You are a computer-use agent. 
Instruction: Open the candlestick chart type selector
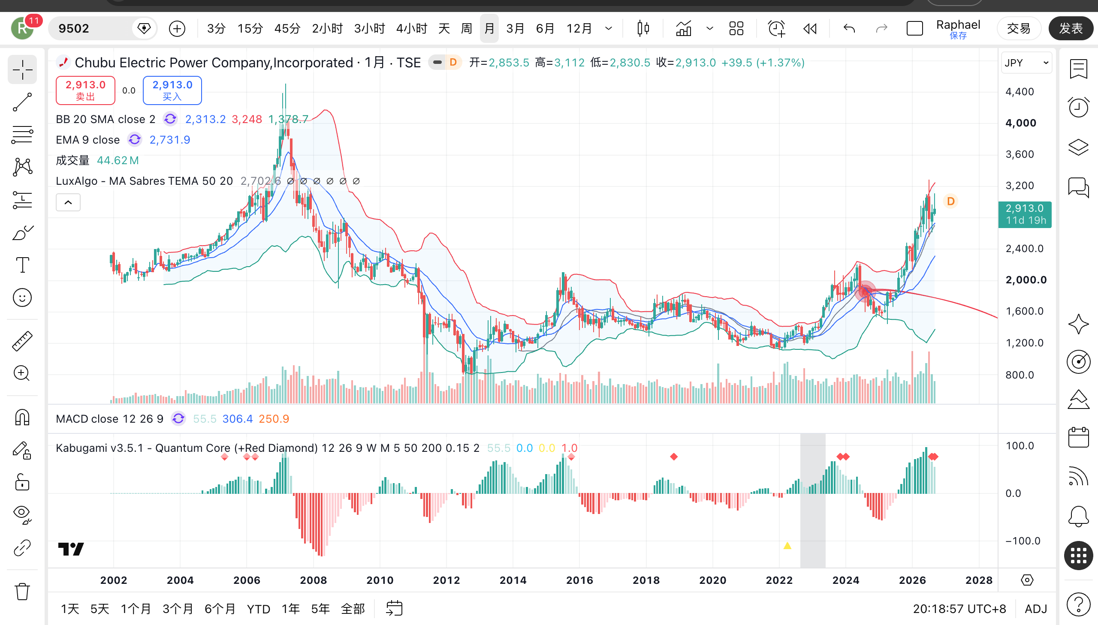(643, 29)
